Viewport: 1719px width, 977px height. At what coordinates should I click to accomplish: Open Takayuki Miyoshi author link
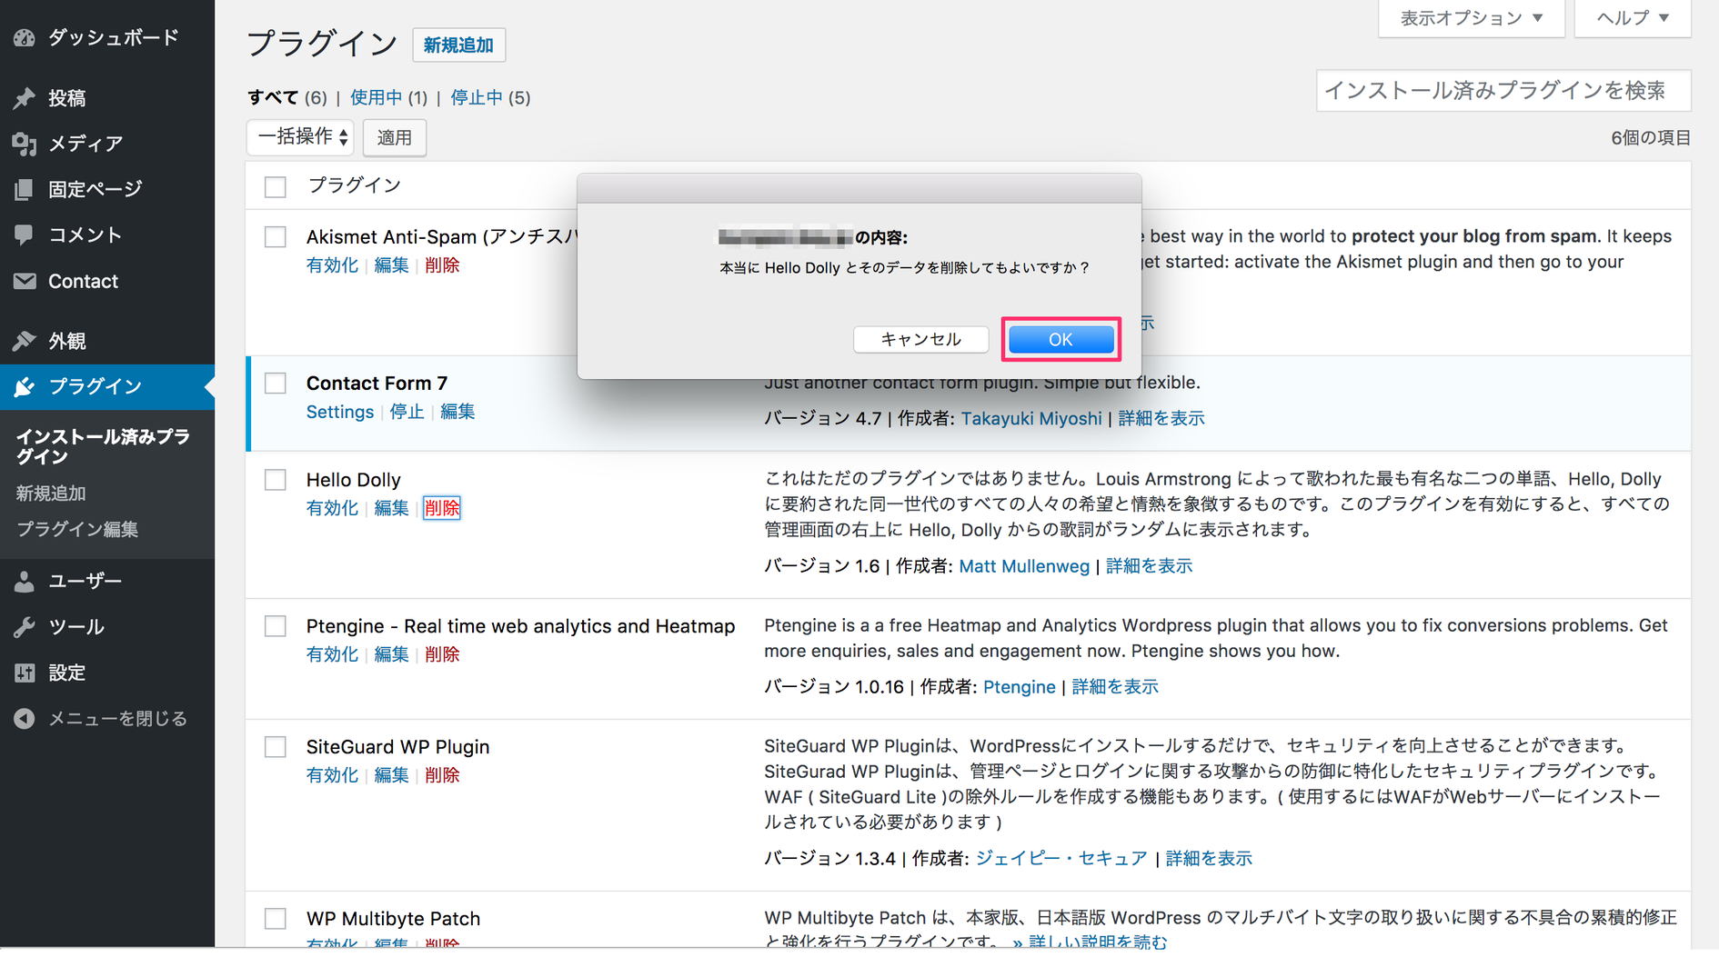click(x=1031, y=418)
